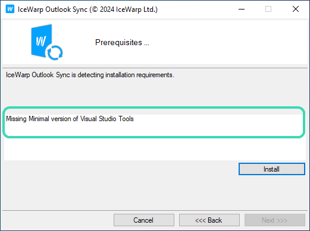This screenshot has height=231, width=310.
Task: Close the installer window with X
Action: coord(296,9)
